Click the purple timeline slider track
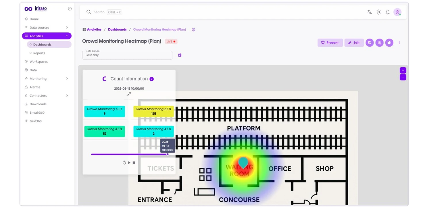 [129, 154]
